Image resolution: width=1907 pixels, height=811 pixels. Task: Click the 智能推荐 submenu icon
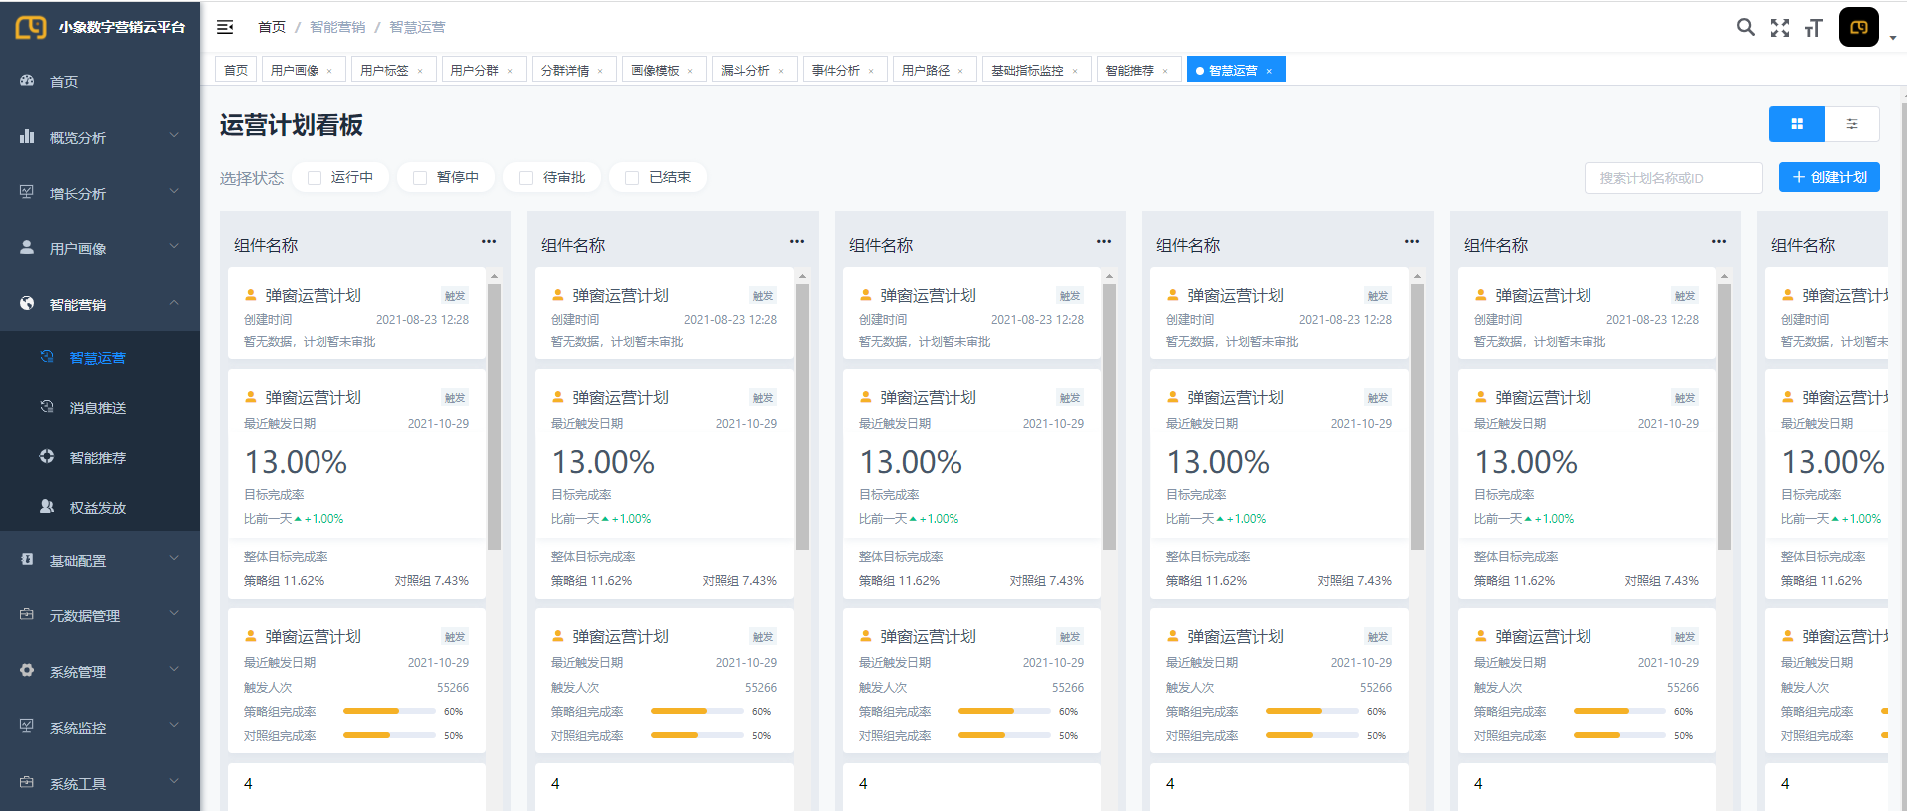tap(47, 456)
